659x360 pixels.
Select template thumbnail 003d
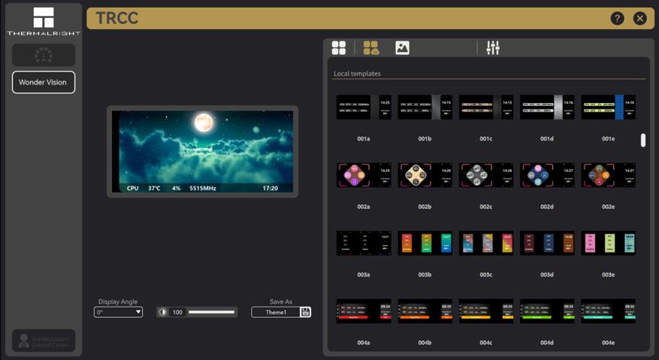[x=547, y=243]
